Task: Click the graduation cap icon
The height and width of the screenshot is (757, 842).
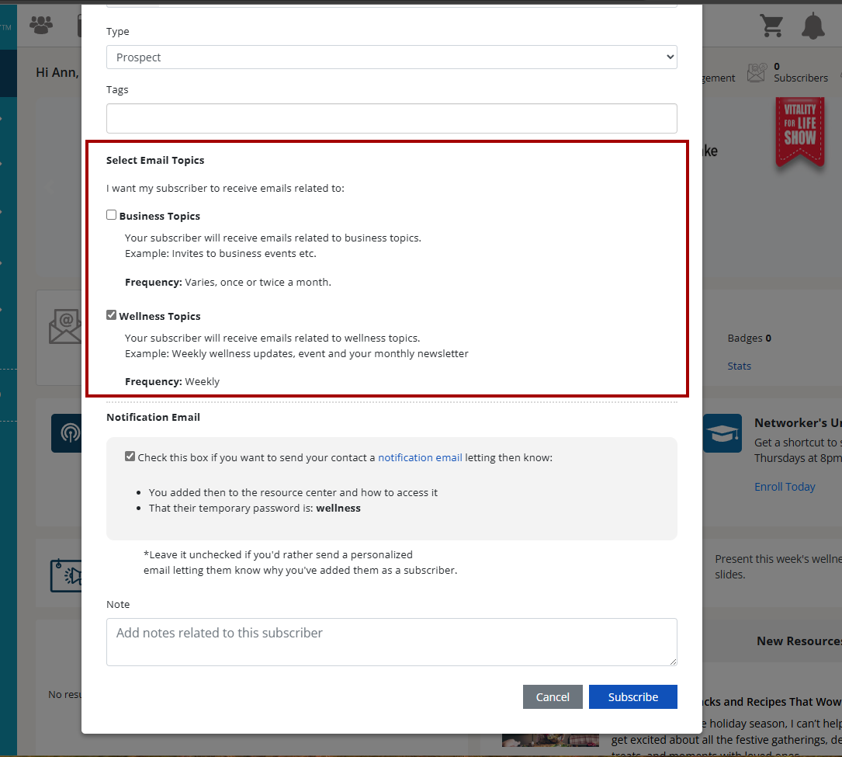Action: (x=722, y=433)
